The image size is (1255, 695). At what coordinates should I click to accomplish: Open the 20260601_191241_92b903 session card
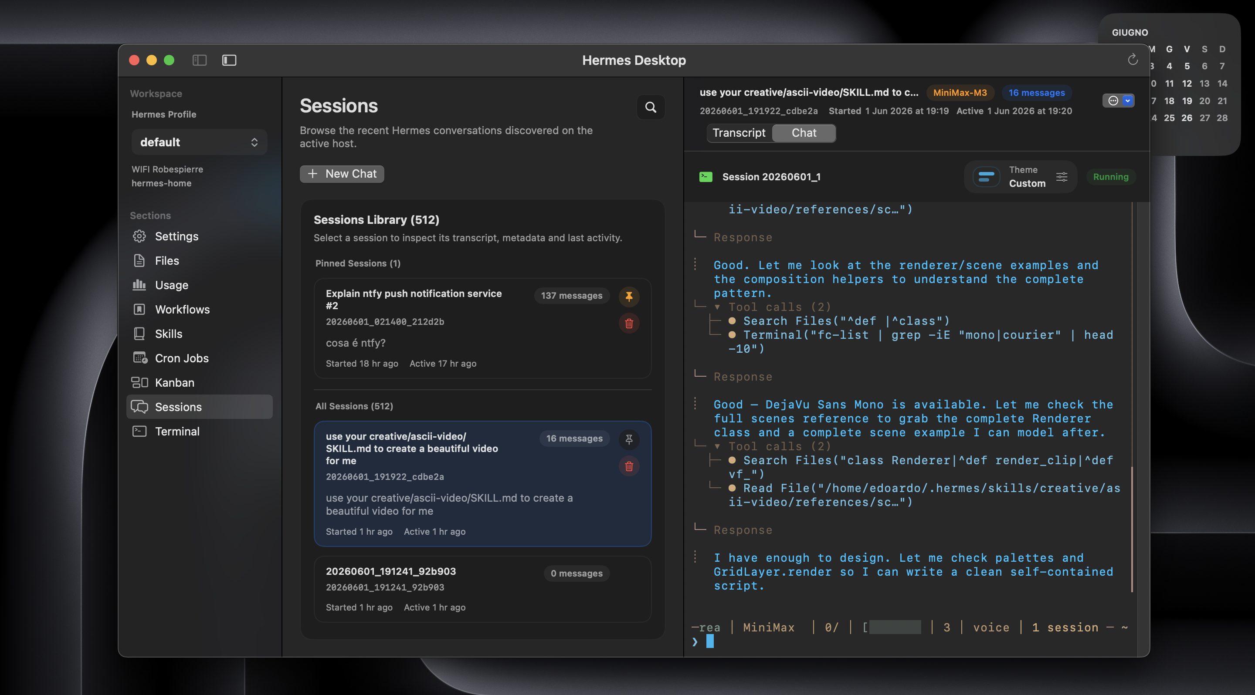tap(482, 589)
